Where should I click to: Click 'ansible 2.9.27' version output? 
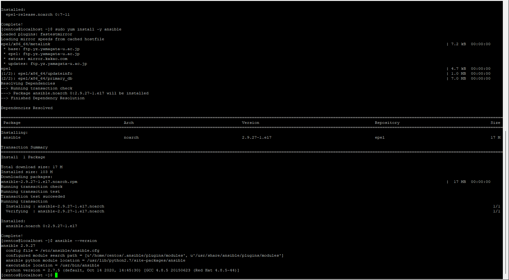pyautogui.click(x=18, y=246)
